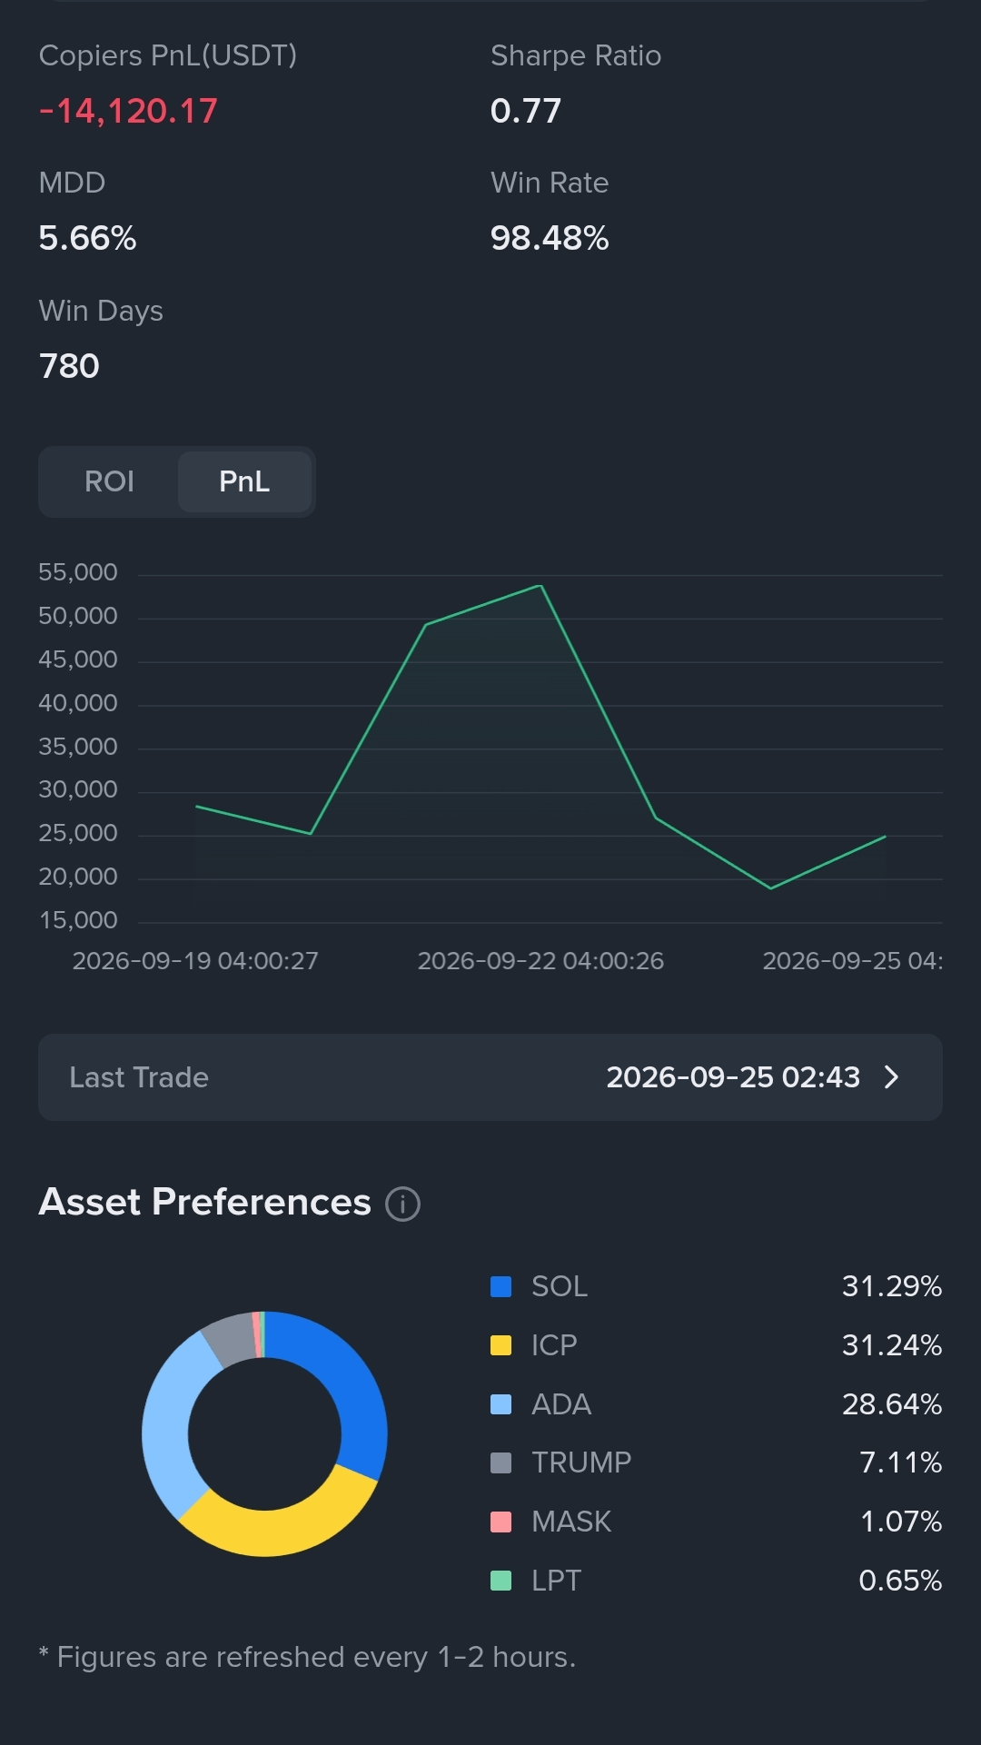This screenshot has width=981, height=1745.
Task: Click the light blue ADA legend swatch
Action: [x=500, y=1404]
